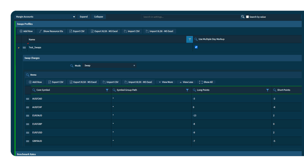Image resolution: width=304 pixels, height=166 pixels.
Task: Click the EUR/AUD row handle icon
Action: [x=28, y=116]
